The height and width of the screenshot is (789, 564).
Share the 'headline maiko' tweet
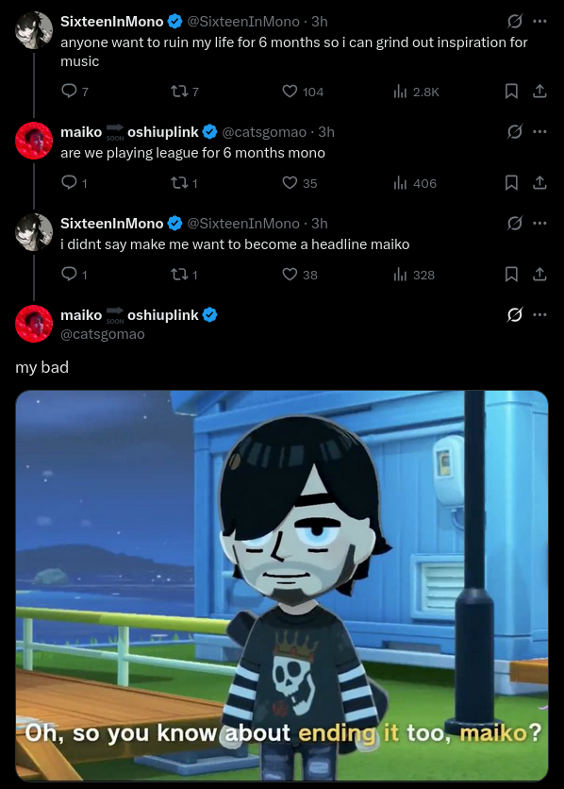pos(539,275)
